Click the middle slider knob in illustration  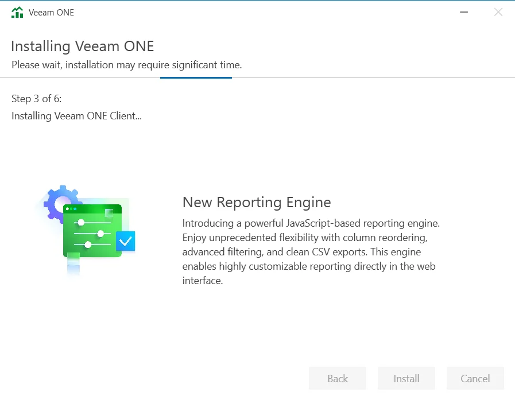(100, 234)
